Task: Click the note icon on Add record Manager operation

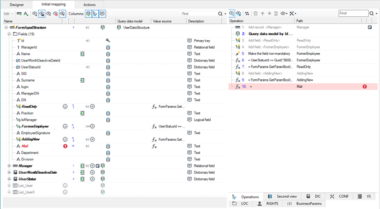Action: click(x=369, y=27)
